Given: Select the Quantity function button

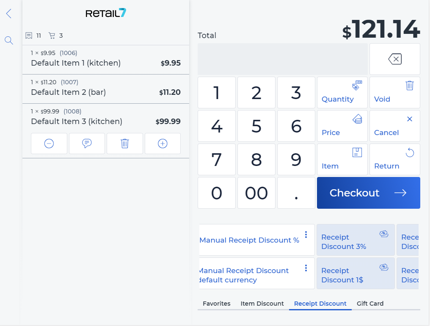Looking at the screenshot, I should coord(342,92).
